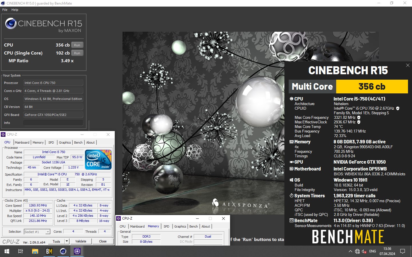Click the GPU icon in BenchMate panel
Image resolution: width=412 pixels, height=257 pixels.
[x=292, y=162]
